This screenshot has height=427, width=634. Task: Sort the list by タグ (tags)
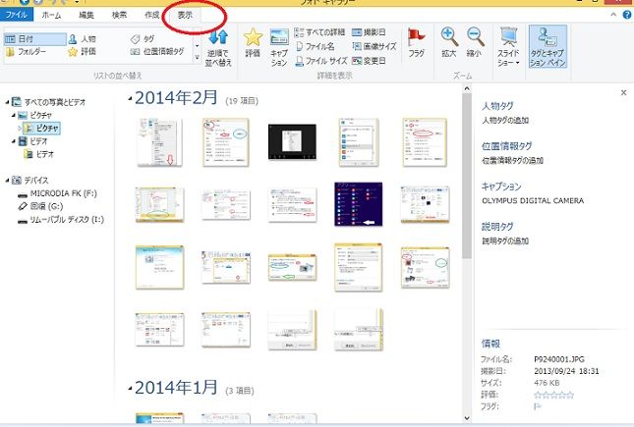143,39
